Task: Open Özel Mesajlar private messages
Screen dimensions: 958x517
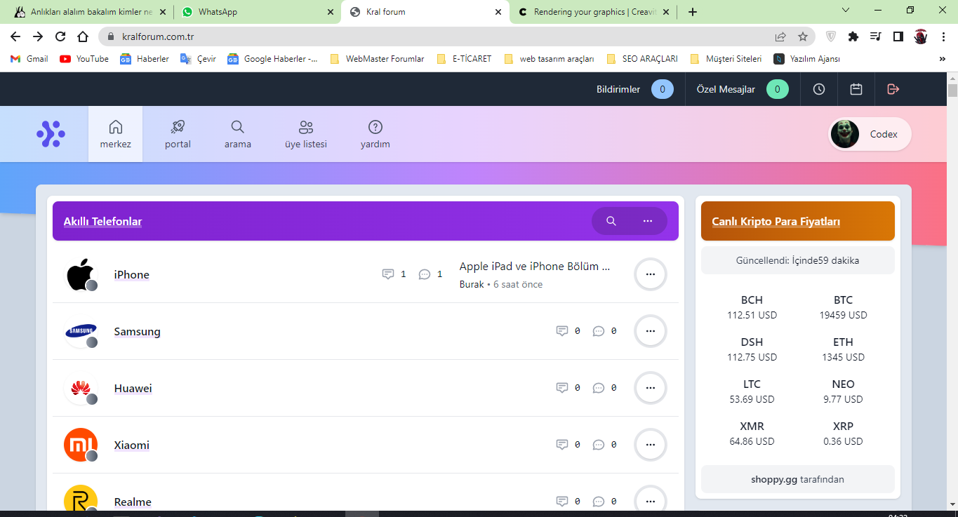Action: pos(742,89)
